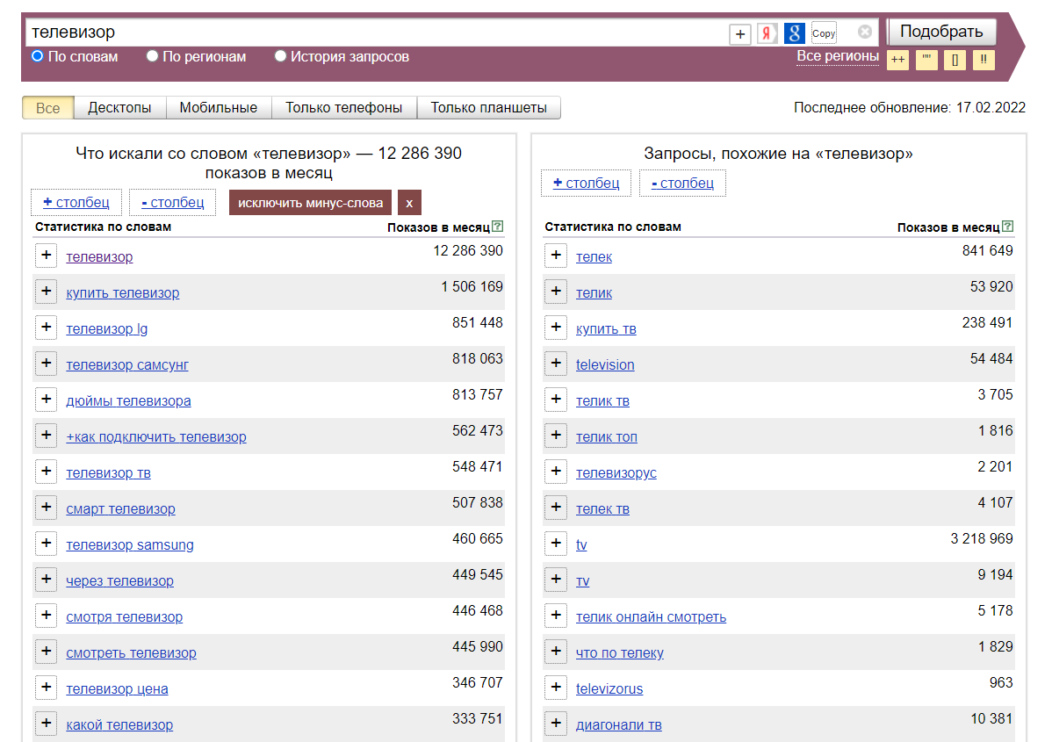Switch to the Мобильные tab
Screen dimensions: 1052x742
(218, 107)
